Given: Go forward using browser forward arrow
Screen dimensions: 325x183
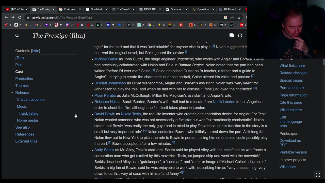Looking at the screenshot, I should tap(13, 18).
